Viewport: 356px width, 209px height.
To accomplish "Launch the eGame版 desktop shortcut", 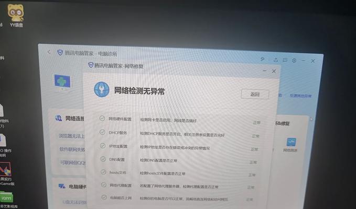I will point(6,173).
